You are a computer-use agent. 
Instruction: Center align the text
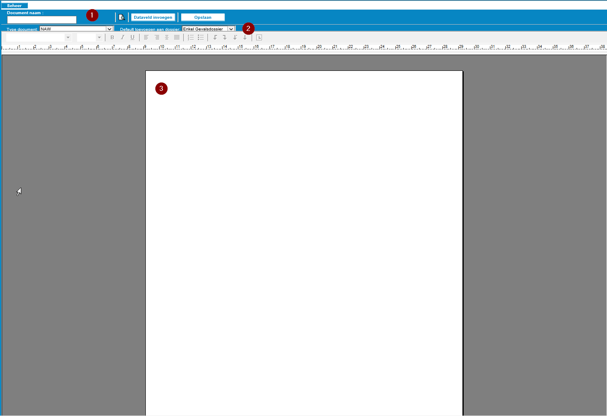pyautogui.click(x=167, y=38)
